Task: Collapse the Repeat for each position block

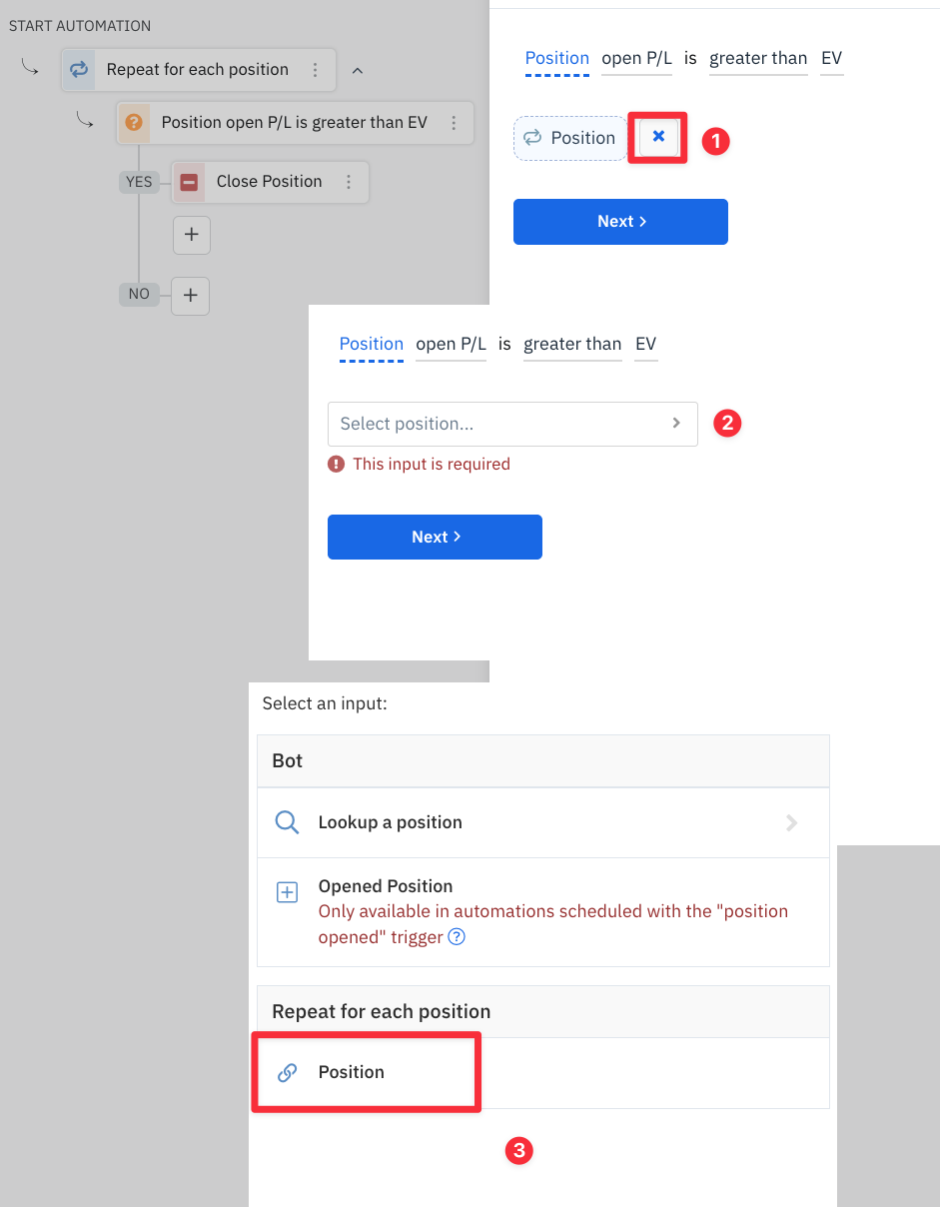Action: coord(358,70)
